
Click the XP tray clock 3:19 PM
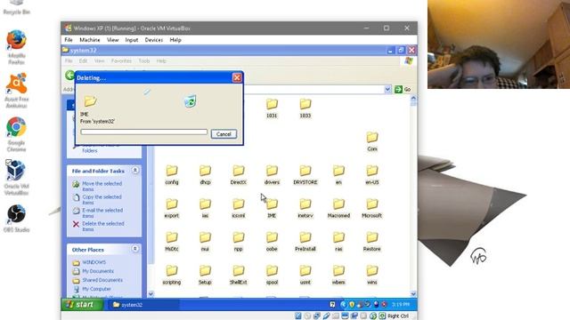[401, 304]
